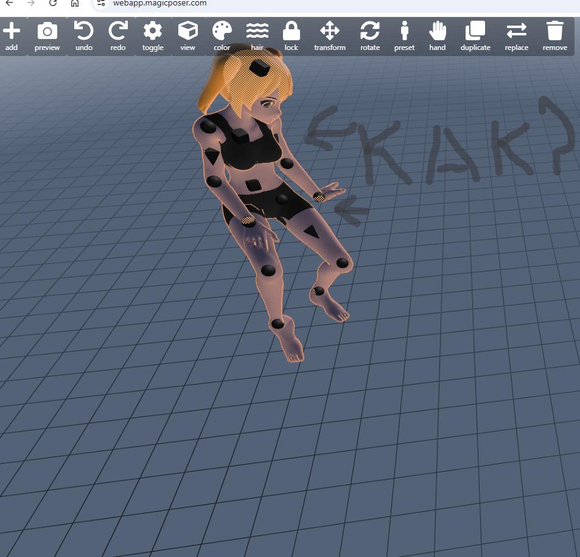Select the thigh triangle control marker
Screen dimensions: 580x557
[312, 232]
